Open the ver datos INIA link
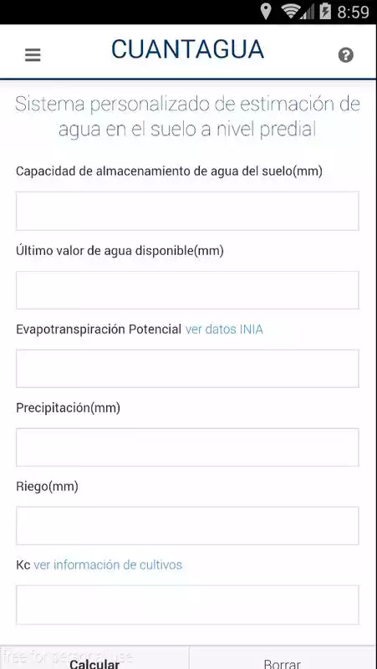This screenshot has height=669, width=377. pyautogui.click(x=224, y=329)
